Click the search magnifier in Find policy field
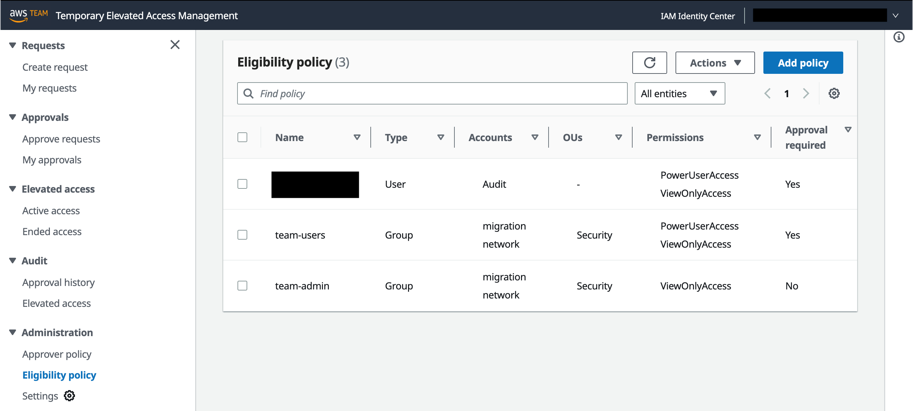 (x=248, y=93)
